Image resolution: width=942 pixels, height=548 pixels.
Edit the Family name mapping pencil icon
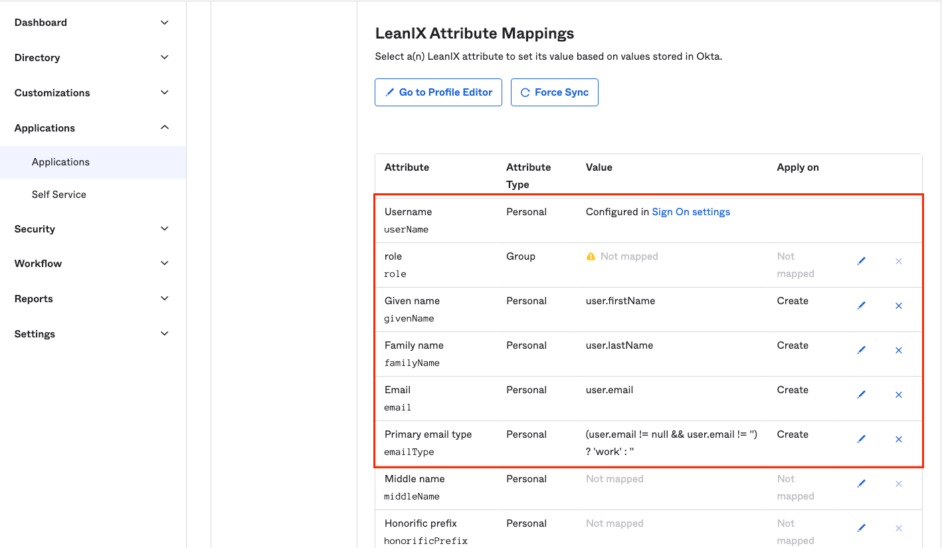coord(862,351)
